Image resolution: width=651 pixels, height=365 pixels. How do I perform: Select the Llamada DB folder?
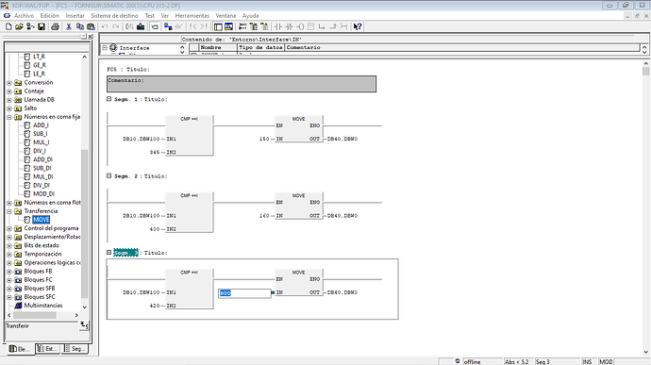(39, 100)
